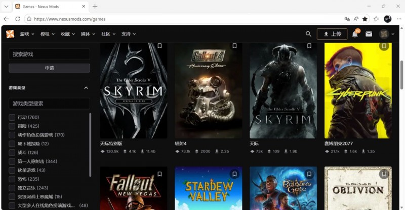Viewport: 405px width, 210px height.
Task: Open the 赛博朋克2077 game title link
Action: [338, 143]
